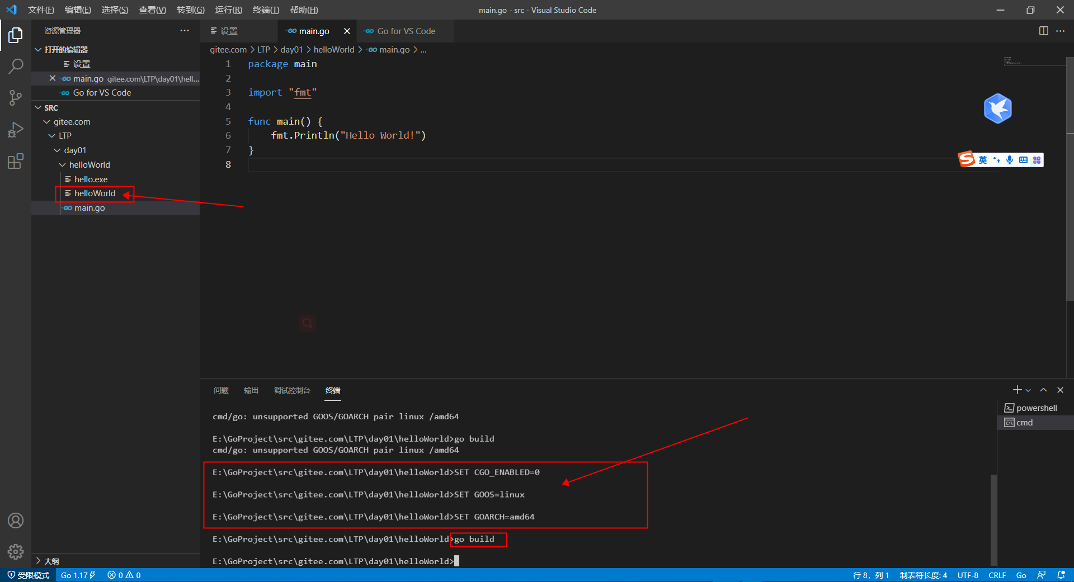Select the cmd terminal instance
The image size is (1074, 582).
[x=1035, y=423]
